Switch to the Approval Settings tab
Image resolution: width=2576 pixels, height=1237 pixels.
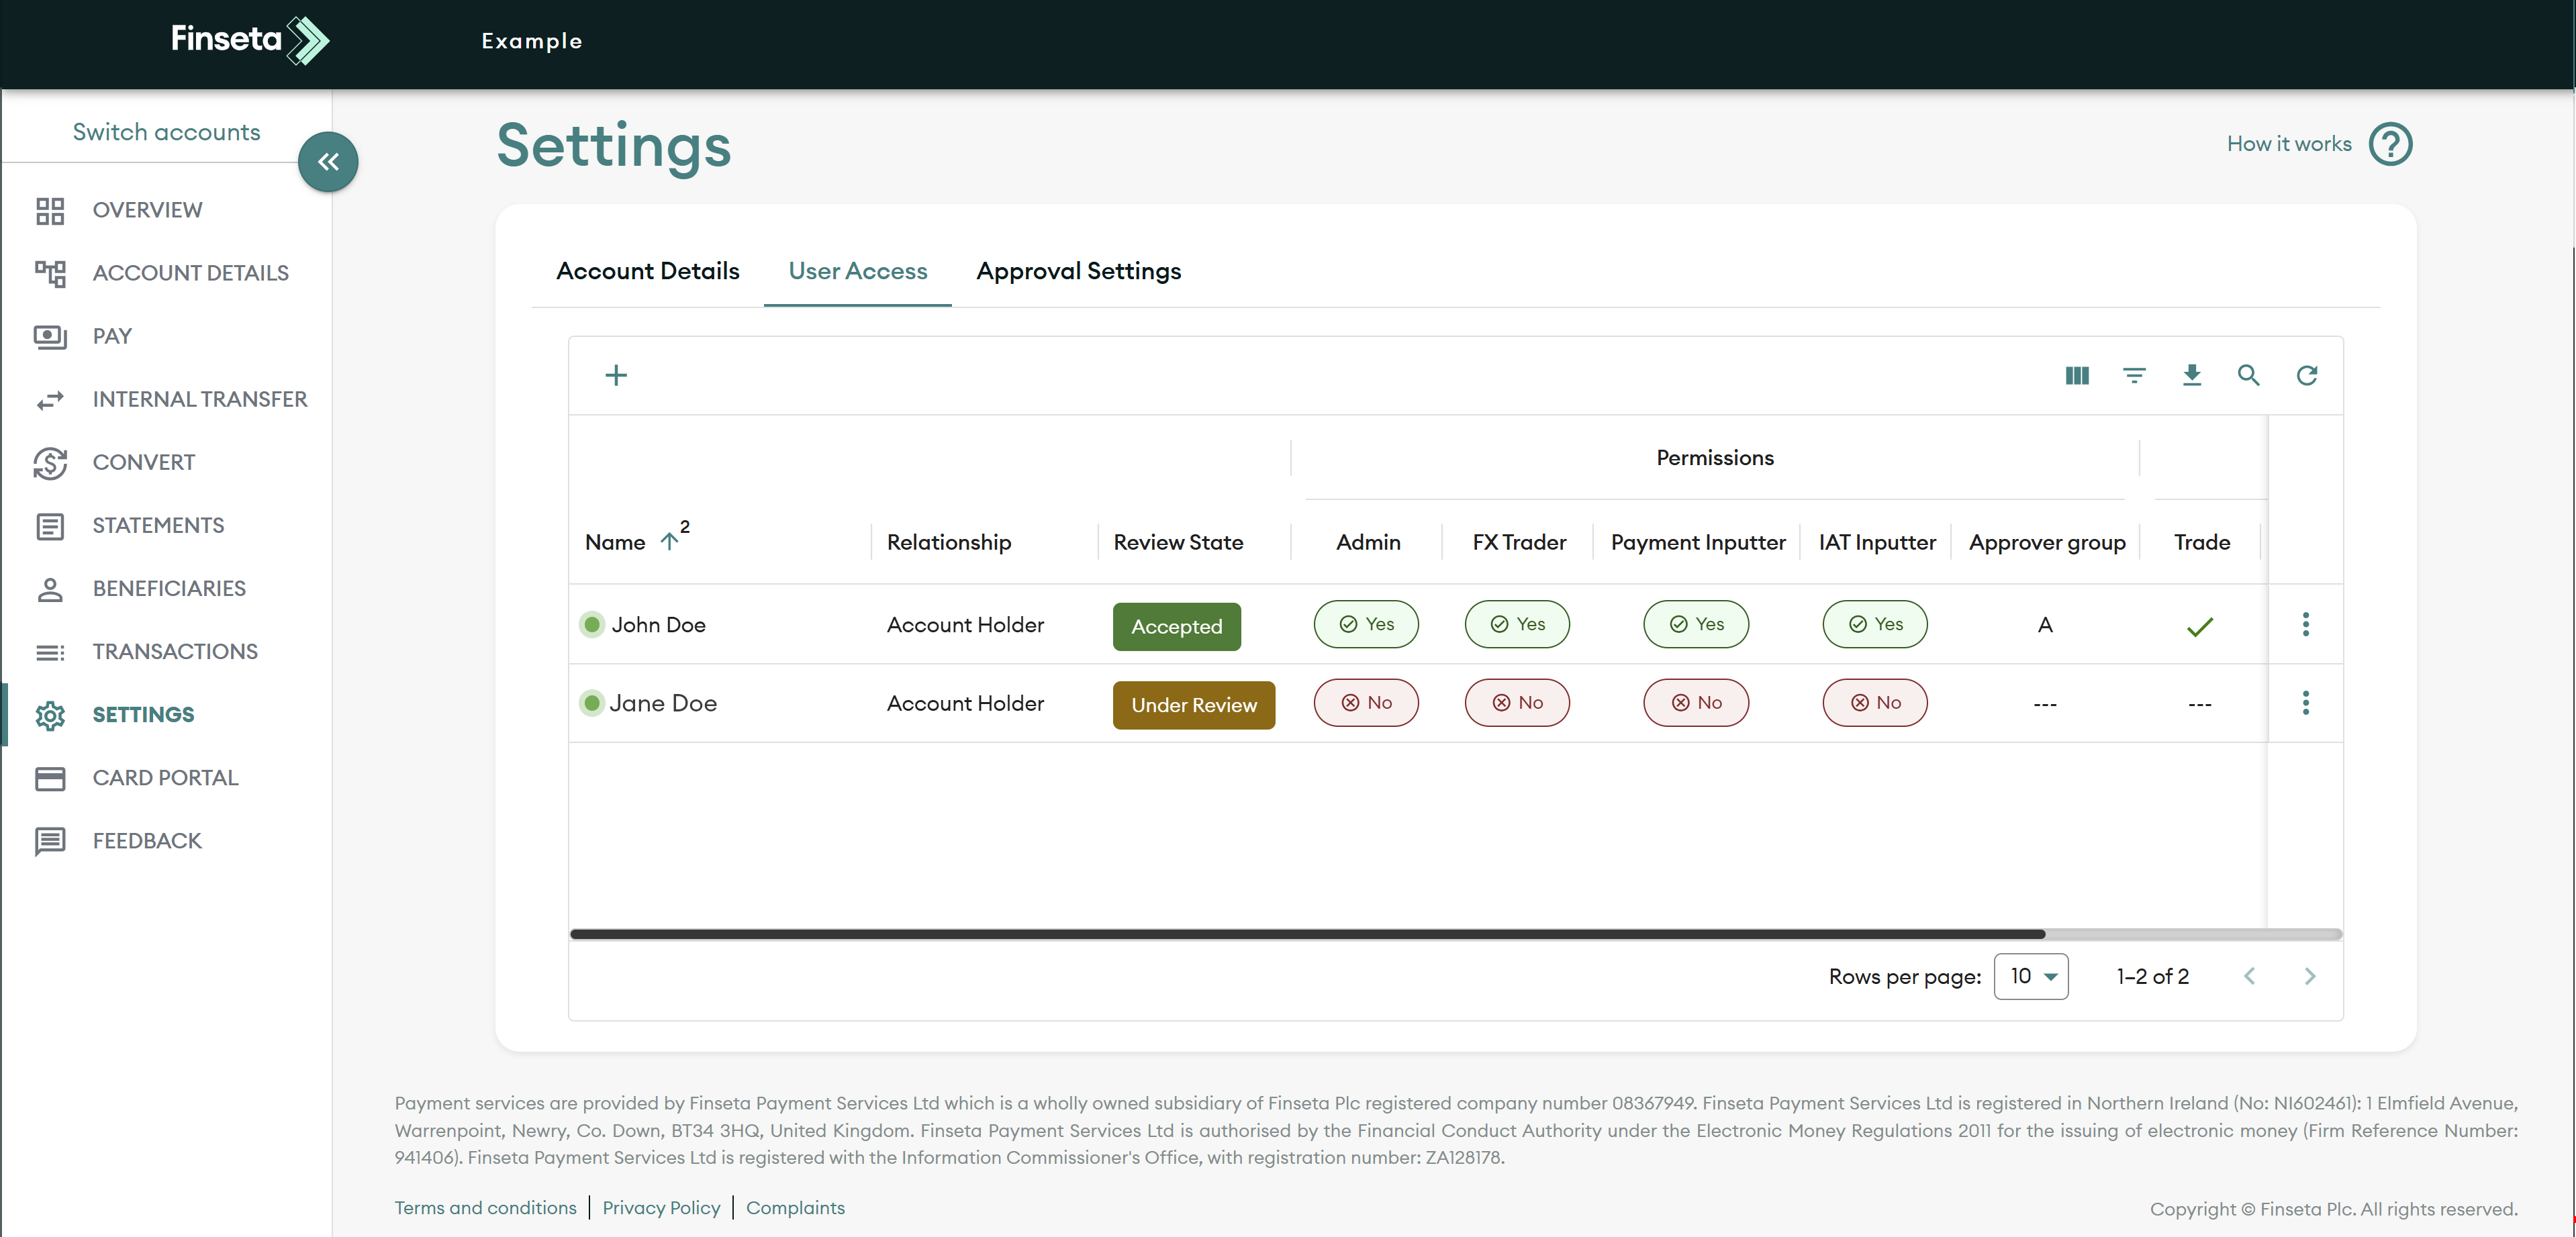click(x=1078, y=271)
